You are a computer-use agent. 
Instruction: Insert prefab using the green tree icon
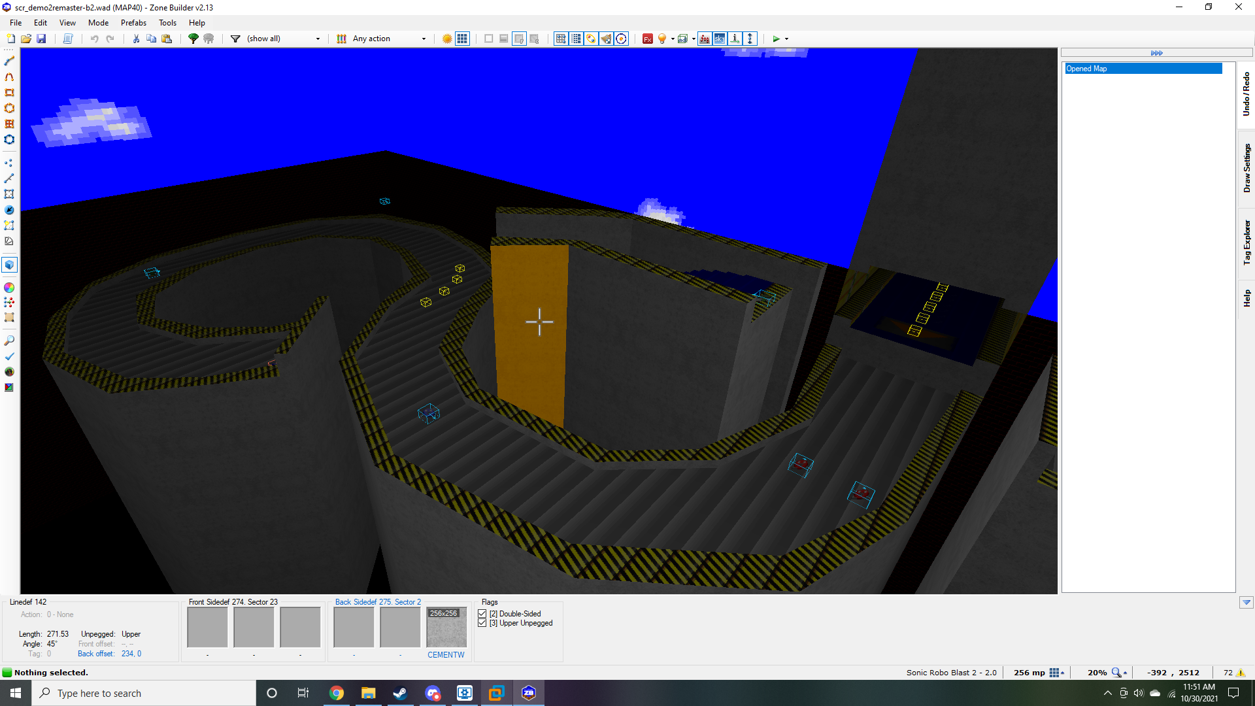193,39
